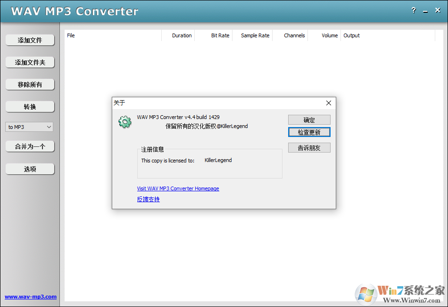448x307 pixels.
Task: Close the 关于 (About) dialog
Action: (329, 103)
